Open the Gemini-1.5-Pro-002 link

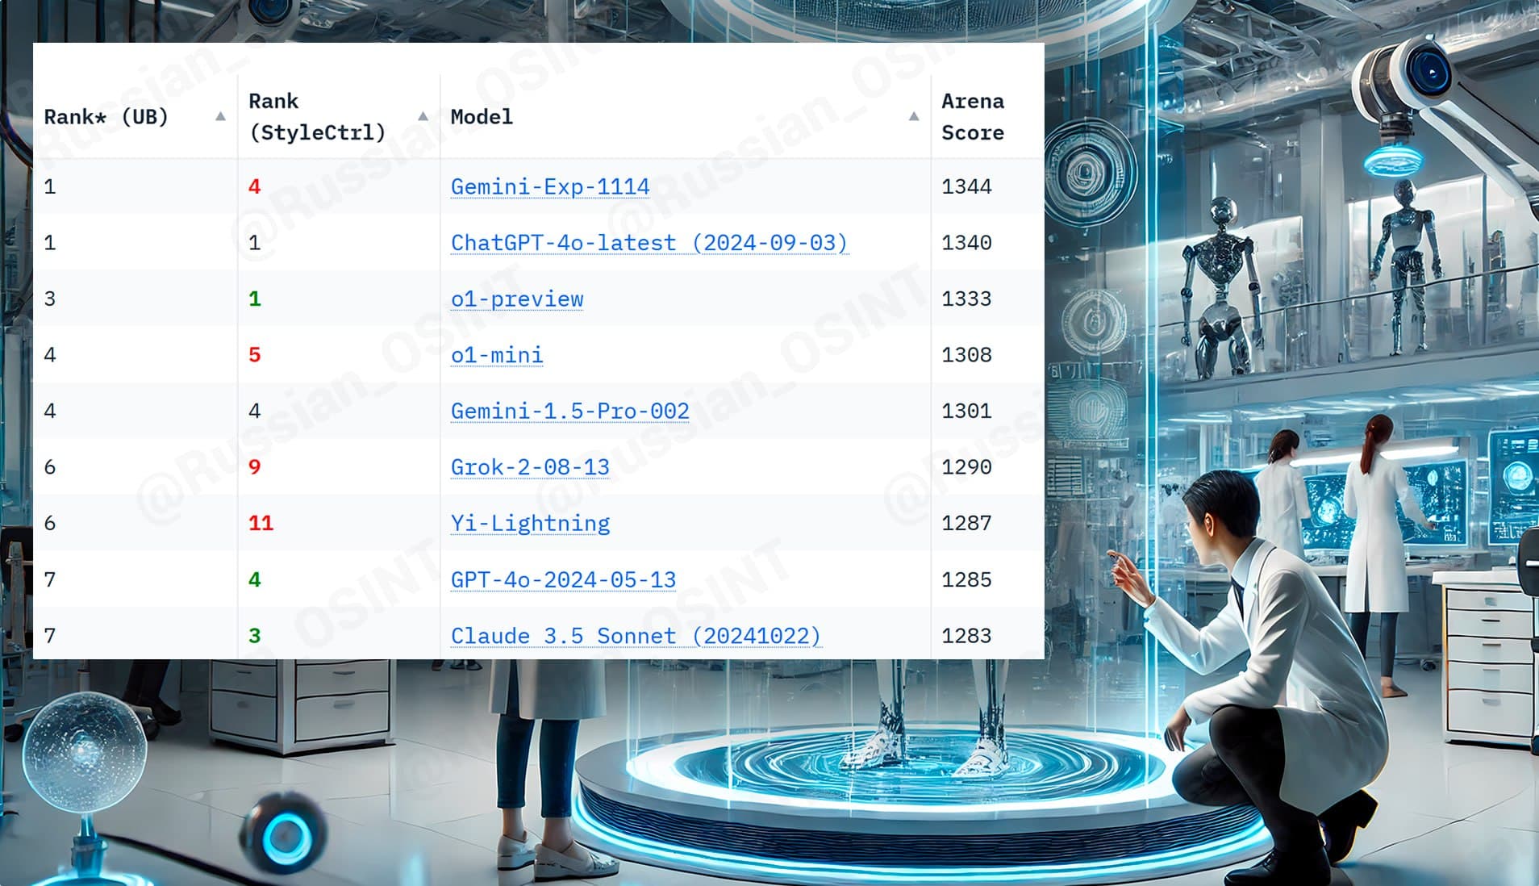[x=570, y=411]
